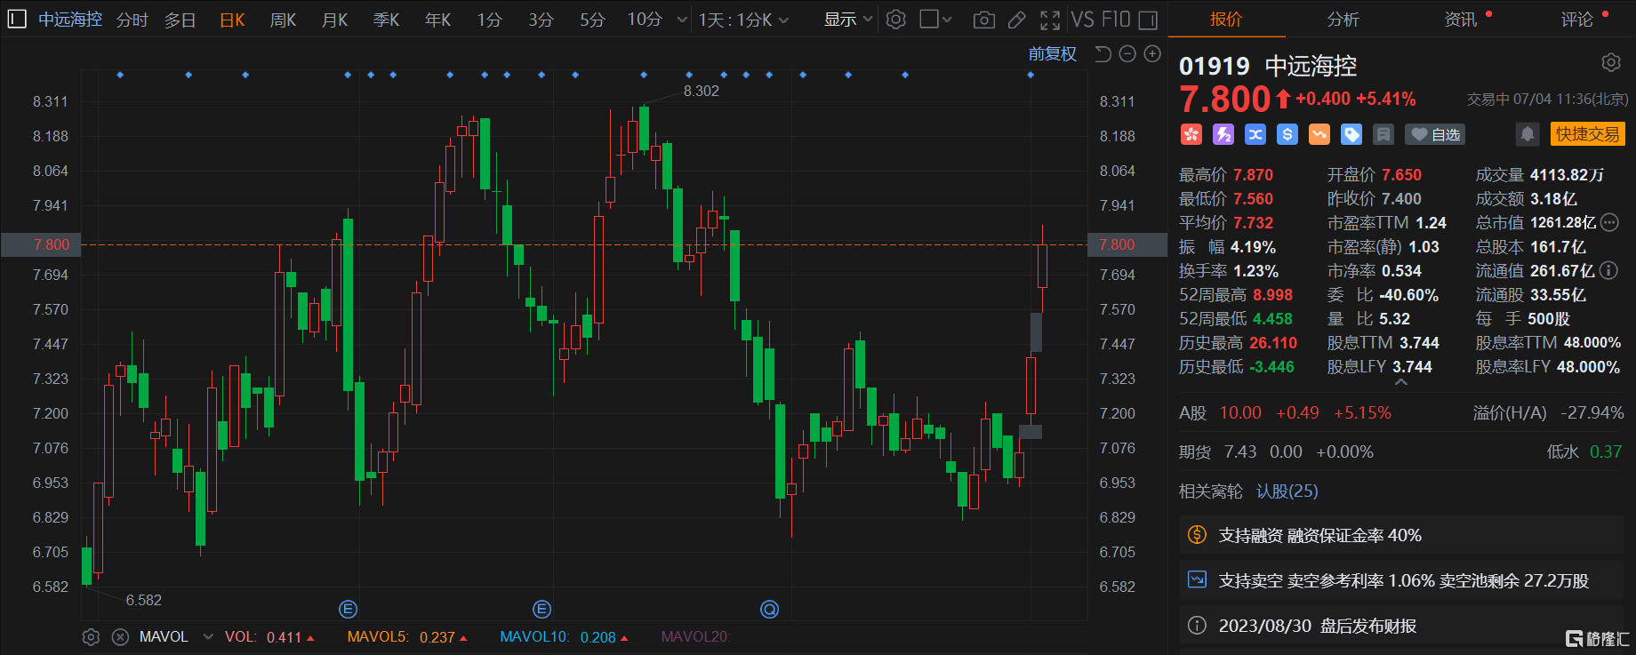Click more icon next to 总市值
1636x655 pixels.
point(1609,222)
